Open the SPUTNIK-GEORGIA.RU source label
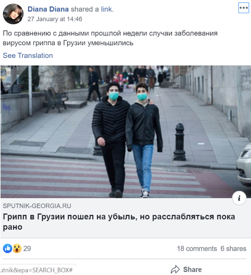Screen dimensions: 251x275 click(37, 206)
